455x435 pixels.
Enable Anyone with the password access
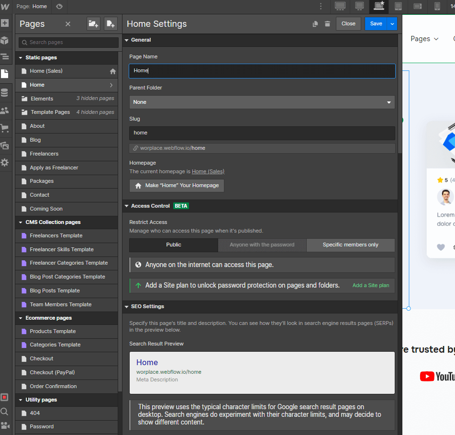[262, 244]
